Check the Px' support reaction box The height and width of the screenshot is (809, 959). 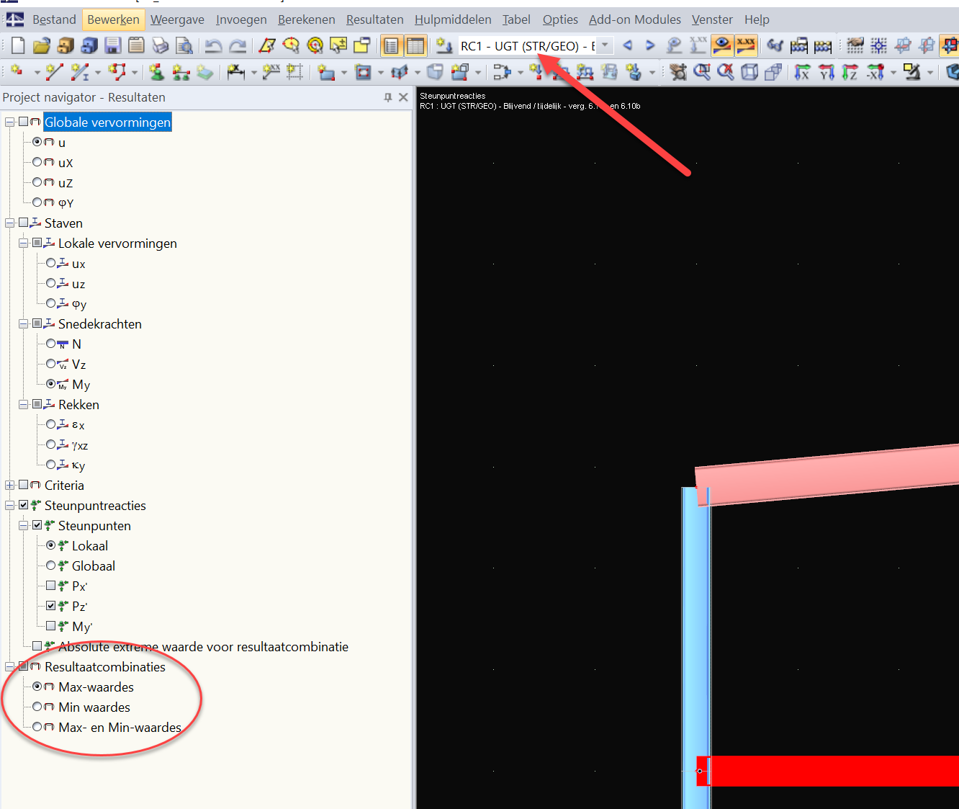click(x=51, y=586)
